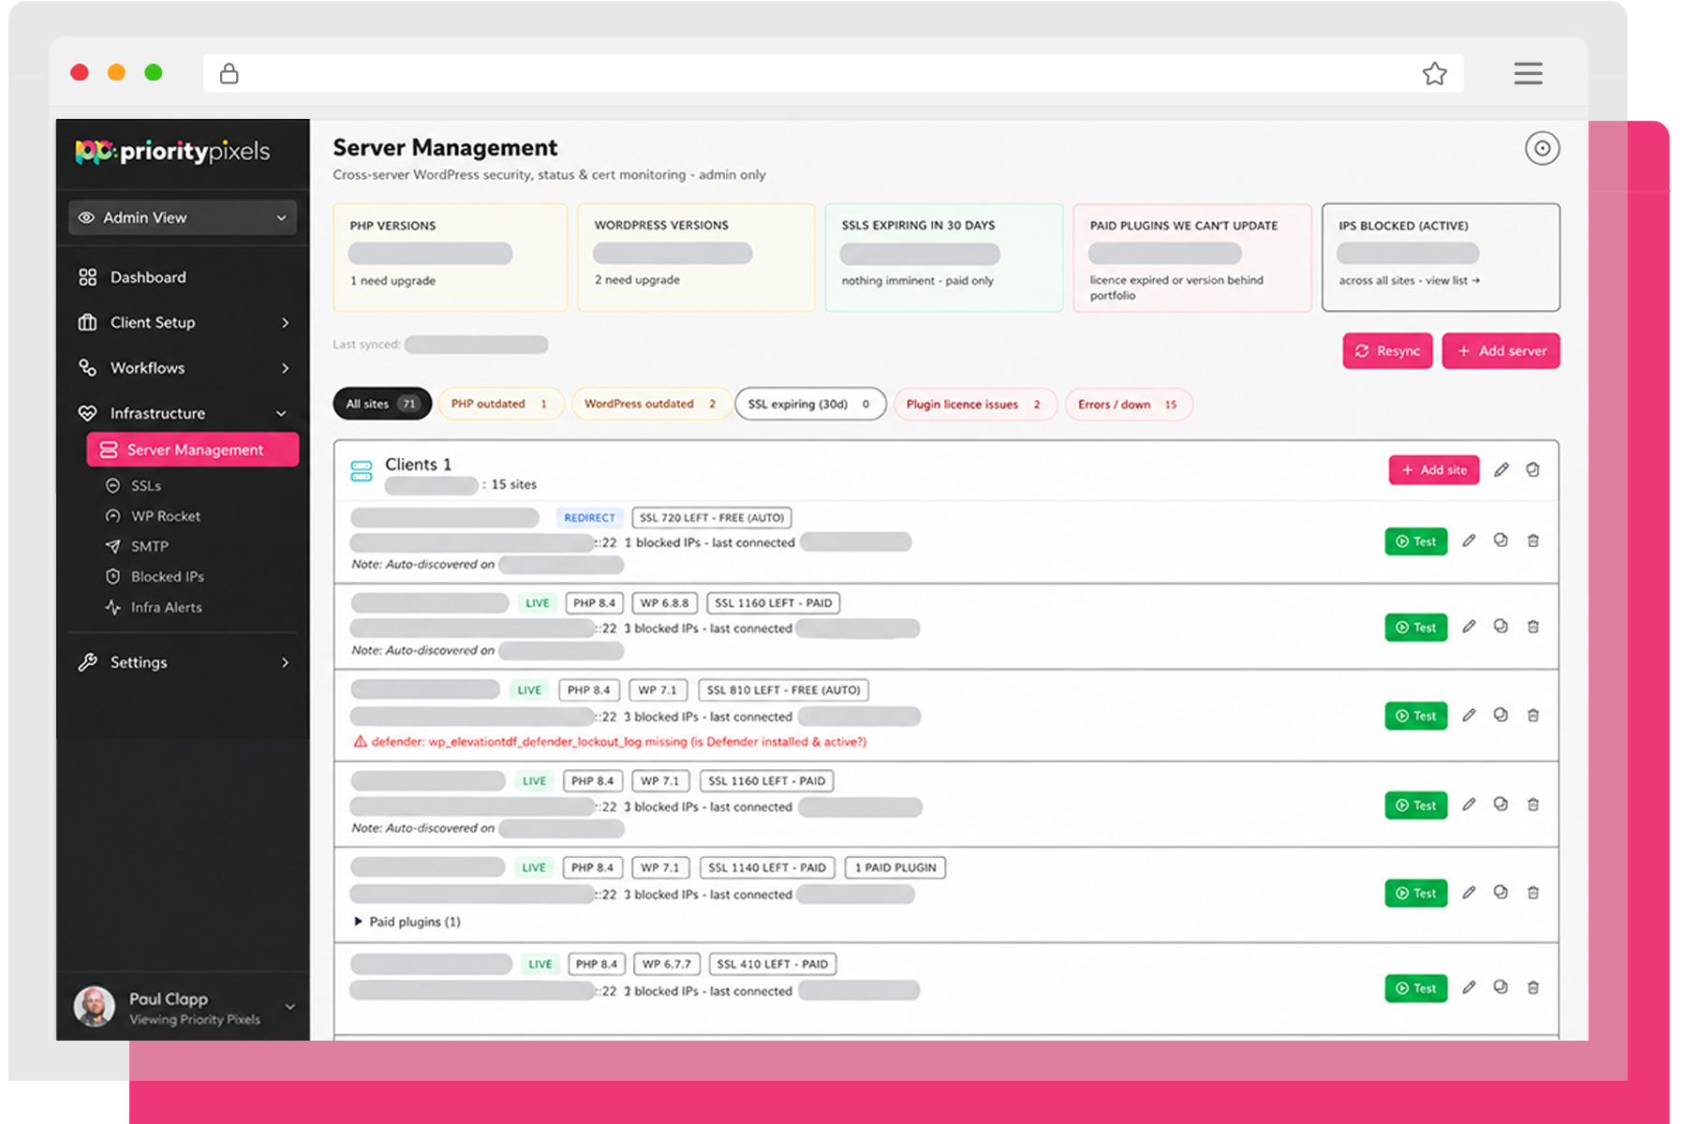The height and width of the screenshot is (1124, 1686).
Task: Test the WP 6.8.8 site
Action: click(x=1416, y=628)
